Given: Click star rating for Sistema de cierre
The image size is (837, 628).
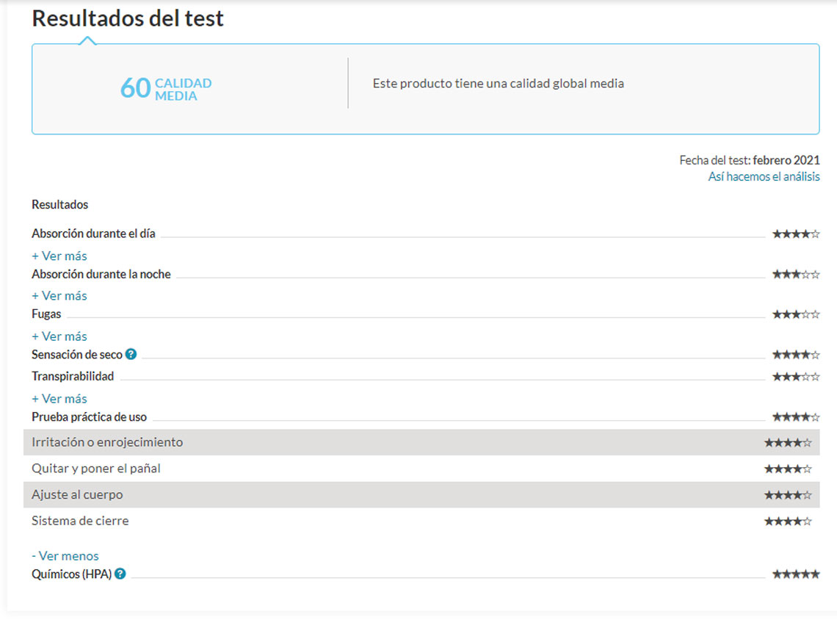Looking at the screenshot, I should pyautogui.click(x=788, y=521).
